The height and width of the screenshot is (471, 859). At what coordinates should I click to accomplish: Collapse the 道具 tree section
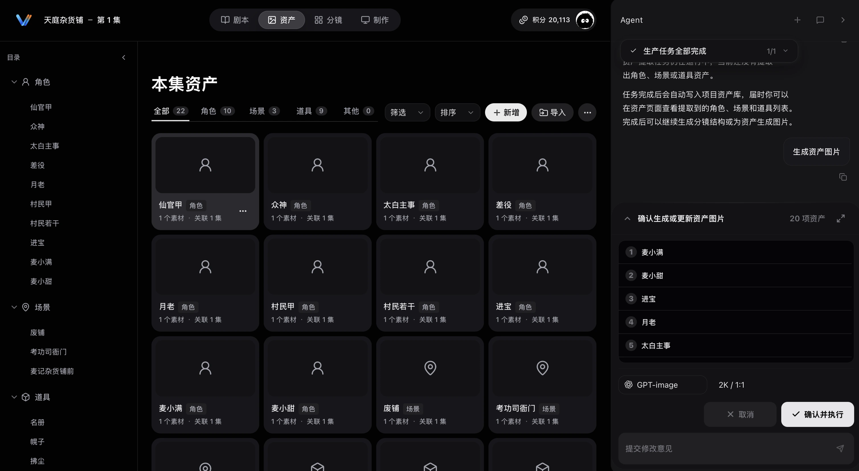click(14, 397)
